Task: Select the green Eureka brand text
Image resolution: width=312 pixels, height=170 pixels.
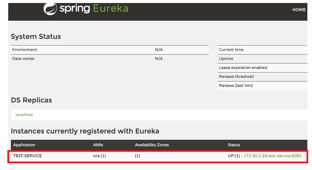Action: [x=110, y=8]
